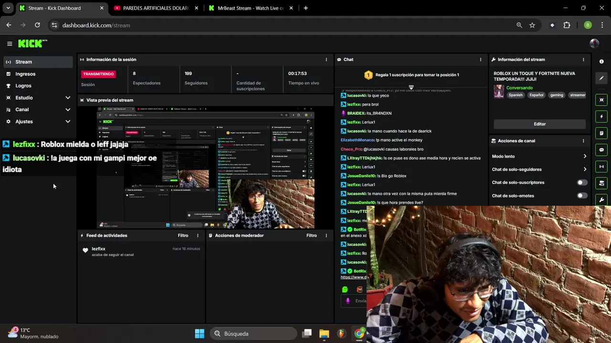Open Feed de actividades options menu

198,235
